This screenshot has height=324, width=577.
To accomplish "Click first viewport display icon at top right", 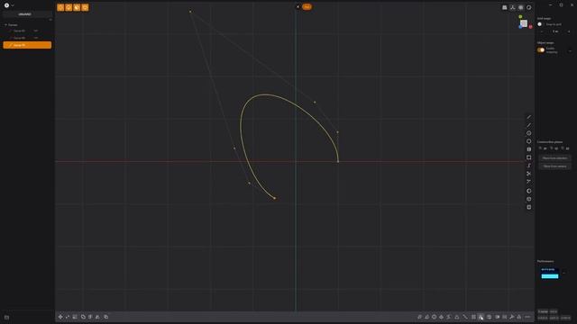I will (x=505, y=7).
